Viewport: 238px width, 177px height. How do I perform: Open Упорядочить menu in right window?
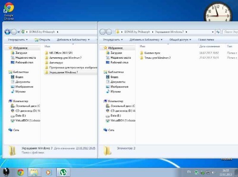[x=113, y=40]
